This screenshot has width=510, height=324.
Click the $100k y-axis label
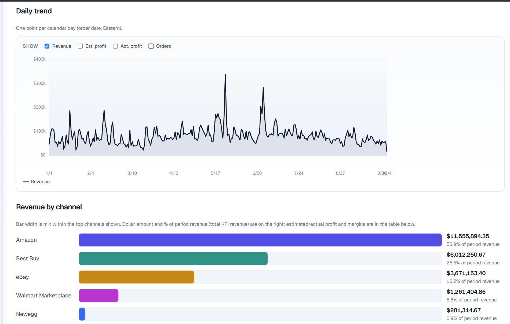[x=39, y=131]
